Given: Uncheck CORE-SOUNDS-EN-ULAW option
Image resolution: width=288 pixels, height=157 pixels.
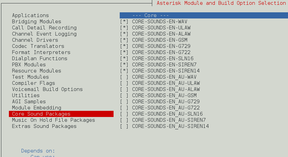Looking at the screenshot, I should tap(124, 28).
